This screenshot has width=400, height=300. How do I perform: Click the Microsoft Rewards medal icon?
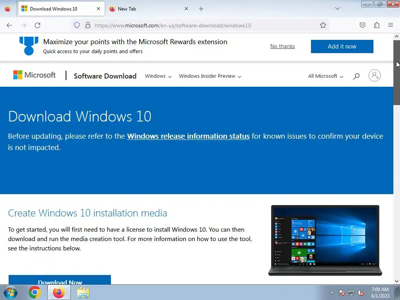pos(29,46)
